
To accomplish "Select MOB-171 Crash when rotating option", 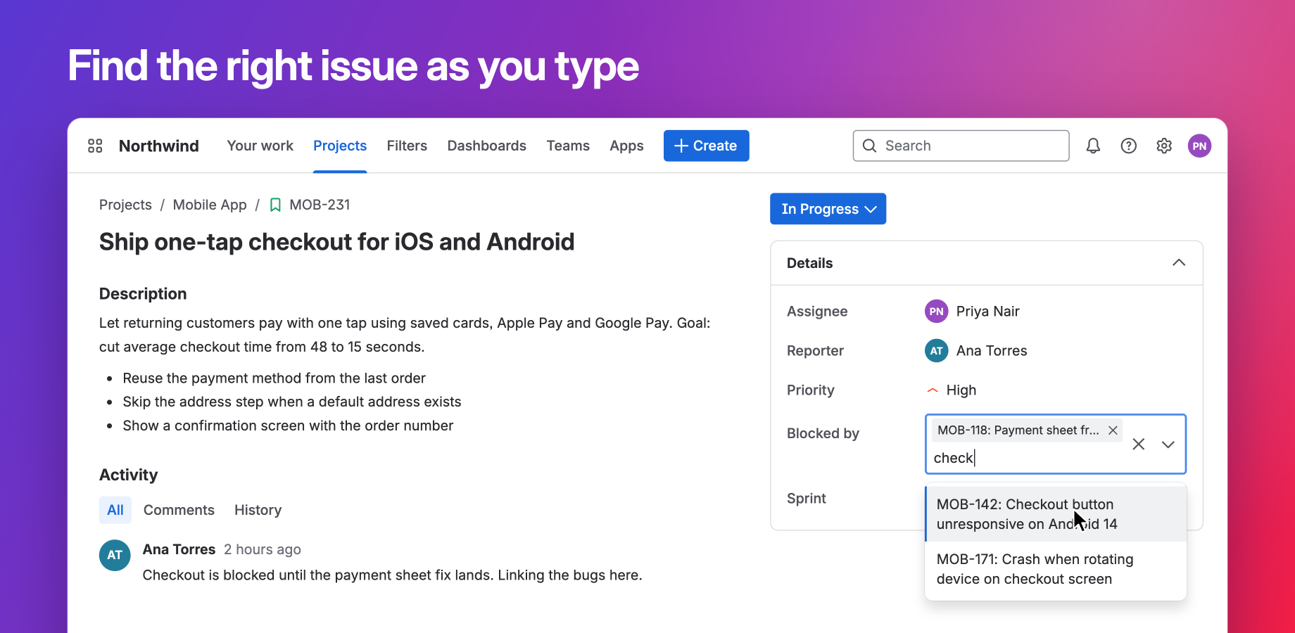I will [x=1056, y=569].
